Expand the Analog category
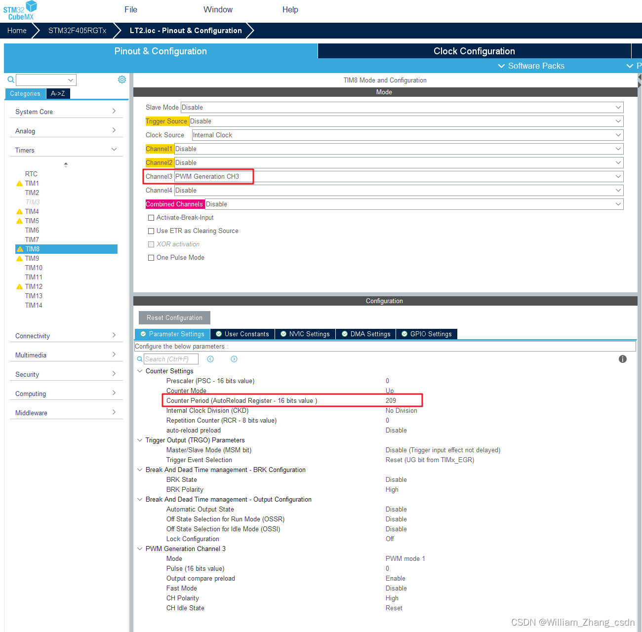Viewport: 642px width, 632px height. (x=66, y=131)
